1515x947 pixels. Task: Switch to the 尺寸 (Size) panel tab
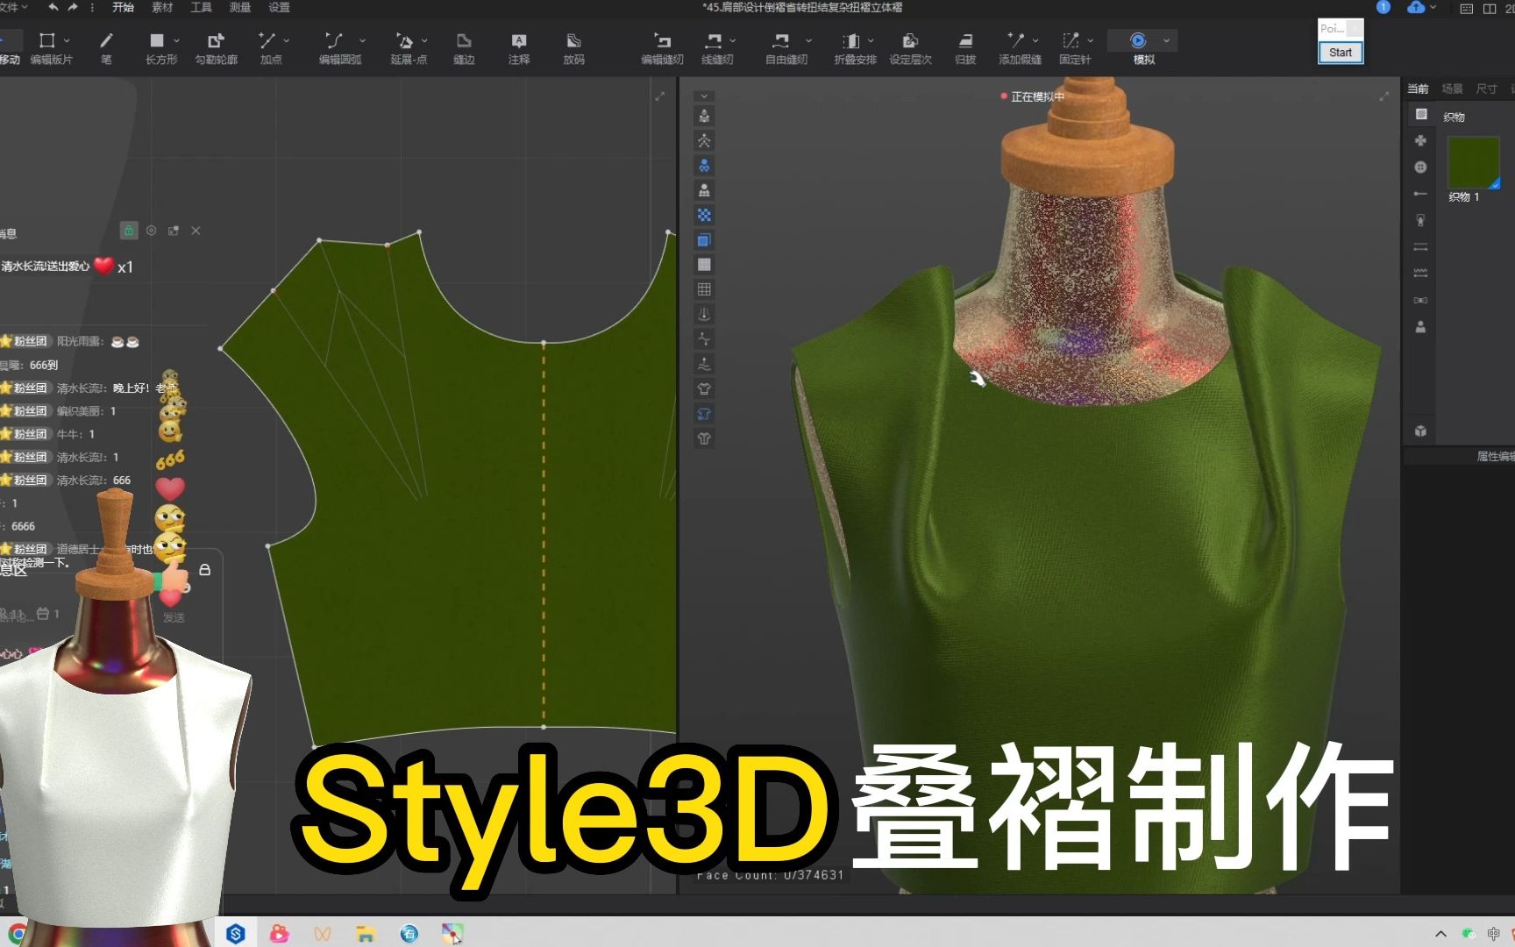point(1487,89)
